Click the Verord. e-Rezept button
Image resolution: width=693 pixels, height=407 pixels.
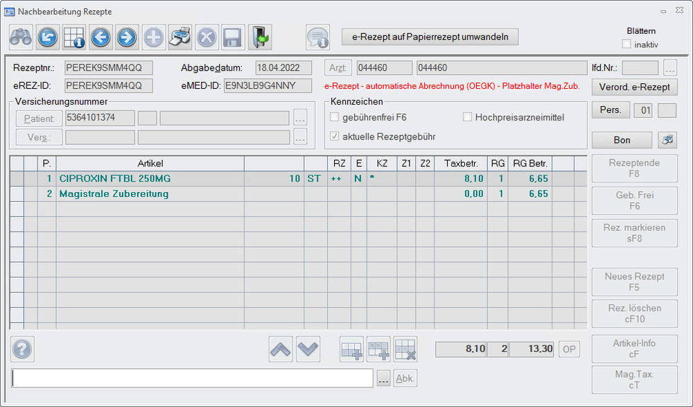tap(634, 87)
